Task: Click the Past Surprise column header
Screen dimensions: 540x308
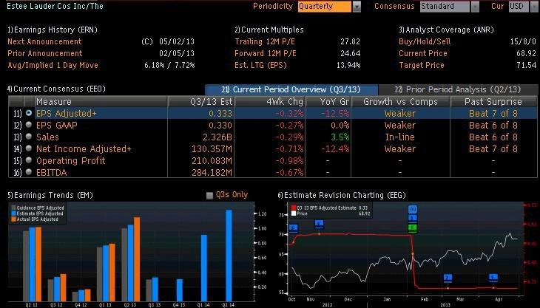Action: 493,101
